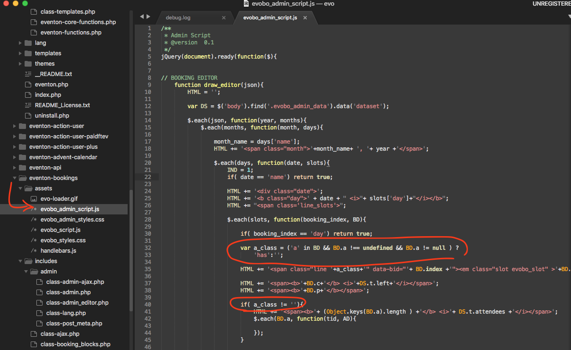Collapse the eventon-bookings folder
The width and height of the screenshot is (571, 350).
tap(15, 178)
